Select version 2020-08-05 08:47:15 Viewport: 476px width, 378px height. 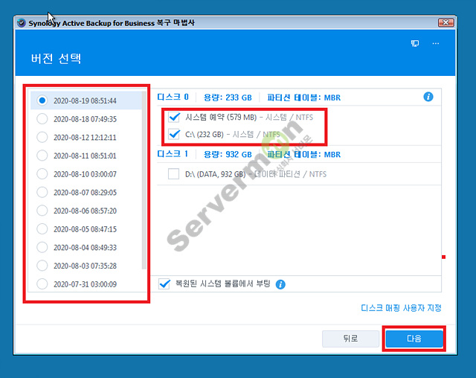pos(42,229)
